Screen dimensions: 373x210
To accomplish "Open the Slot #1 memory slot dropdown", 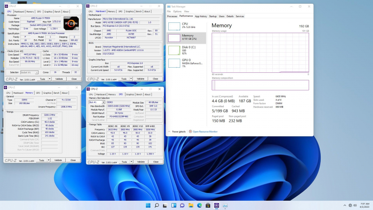I will 97,102.
